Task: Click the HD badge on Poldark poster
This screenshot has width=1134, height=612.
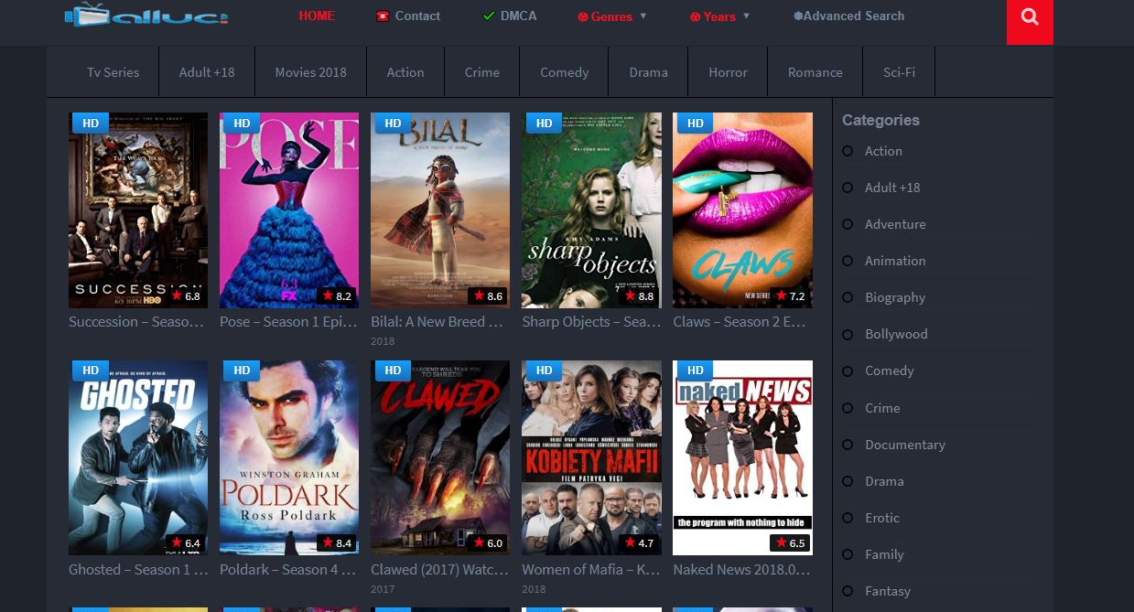Action: tap(242, 370)
